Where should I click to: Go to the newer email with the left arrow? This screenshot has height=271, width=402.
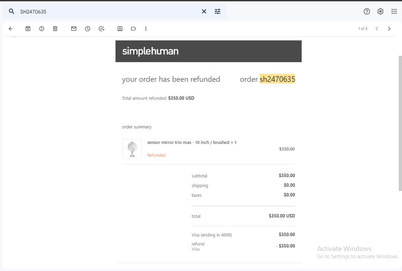pos(376,29)
